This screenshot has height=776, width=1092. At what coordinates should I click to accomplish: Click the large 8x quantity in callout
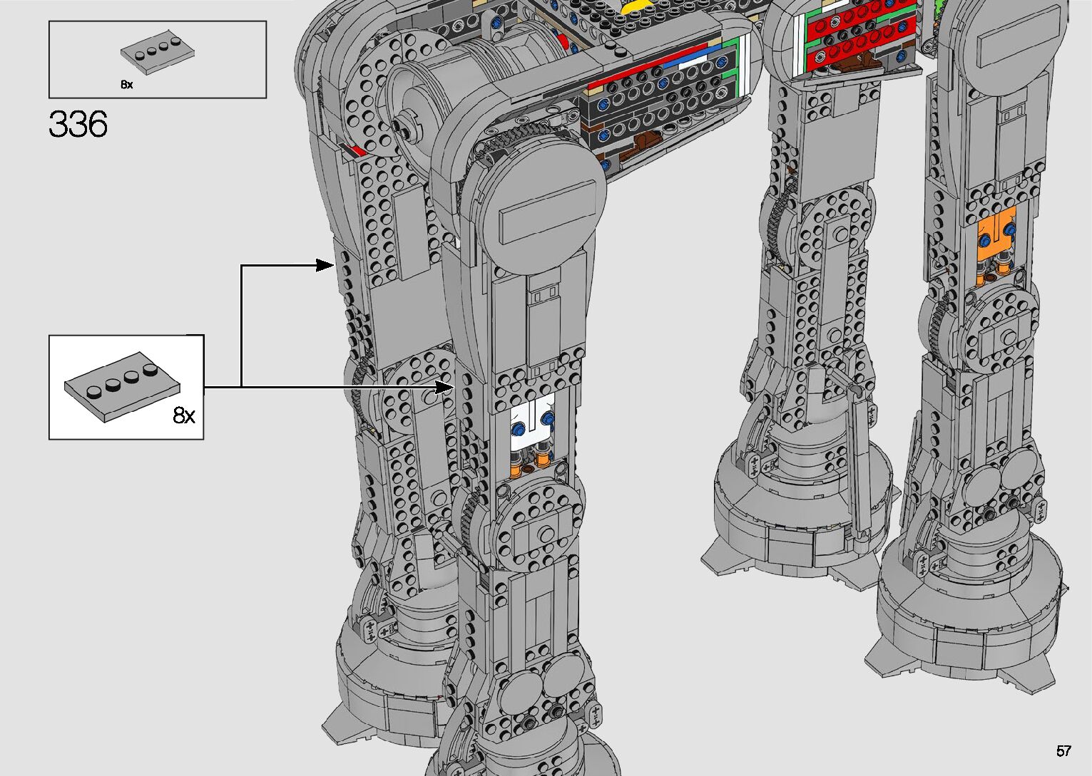(x=184, y=415)
